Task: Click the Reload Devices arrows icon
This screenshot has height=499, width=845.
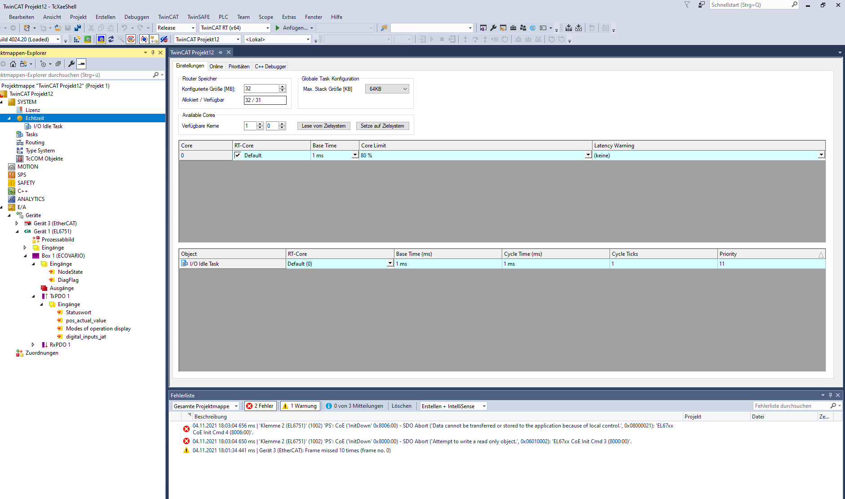Action: tap(111, 39)
